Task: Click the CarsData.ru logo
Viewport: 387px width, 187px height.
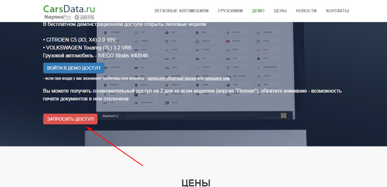Action: click(69, 9)
